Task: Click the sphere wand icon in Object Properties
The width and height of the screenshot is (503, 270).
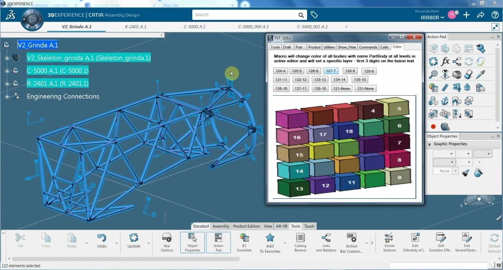Action: tap(478, 173)
